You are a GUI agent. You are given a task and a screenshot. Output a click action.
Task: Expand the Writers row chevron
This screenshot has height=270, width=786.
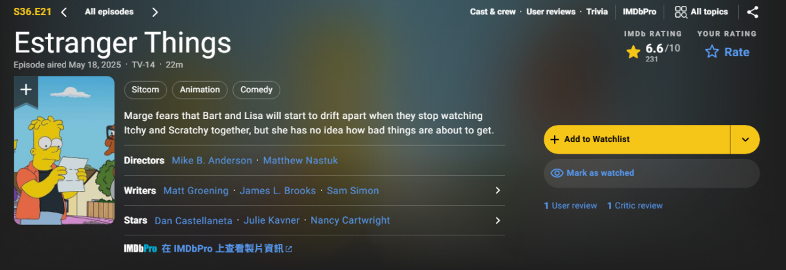[498, 191]
